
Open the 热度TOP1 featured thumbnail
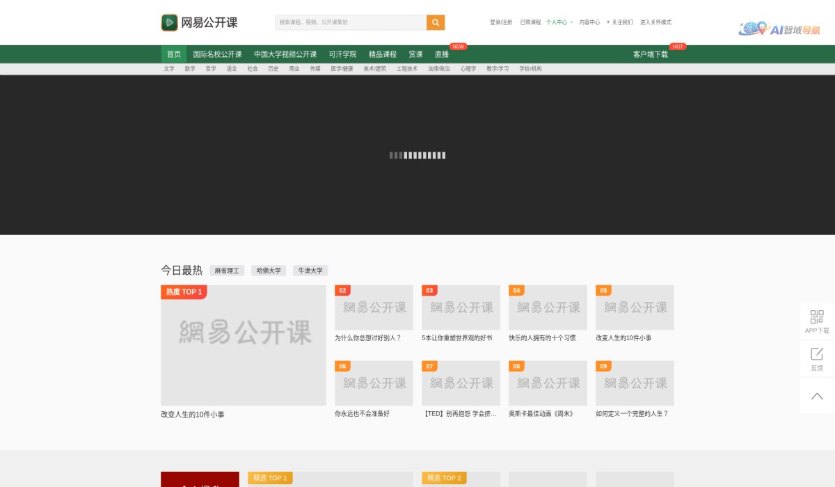pos(244,345)
